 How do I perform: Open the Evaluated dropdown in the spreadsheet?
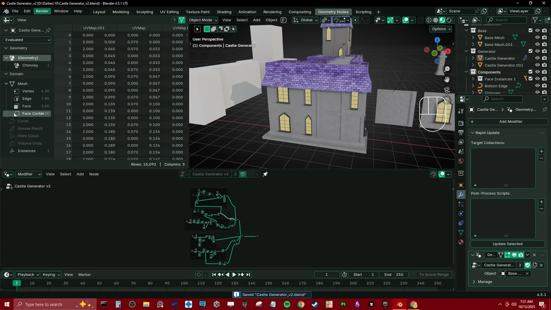coord(27,40)
